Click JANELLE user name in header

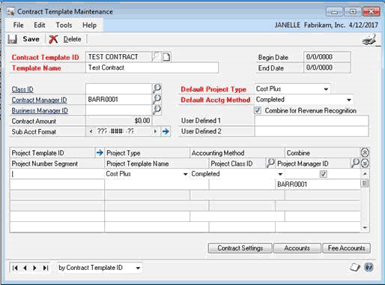coord(288,25)
